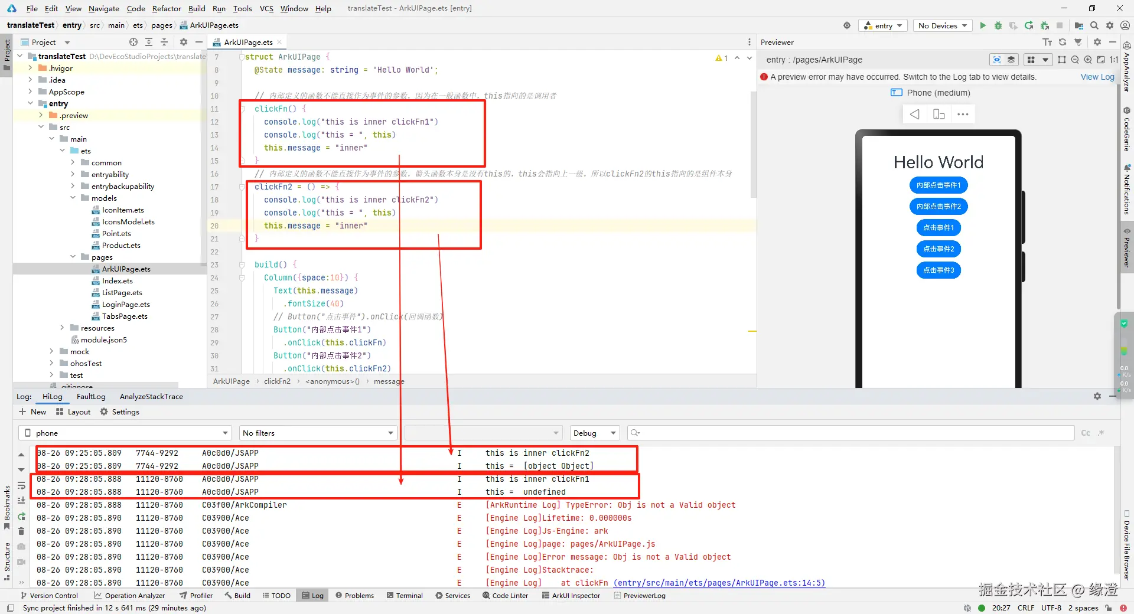Expand all nodes in Project panel
This screenshot has height=614, width=1134.
[149, 42]
